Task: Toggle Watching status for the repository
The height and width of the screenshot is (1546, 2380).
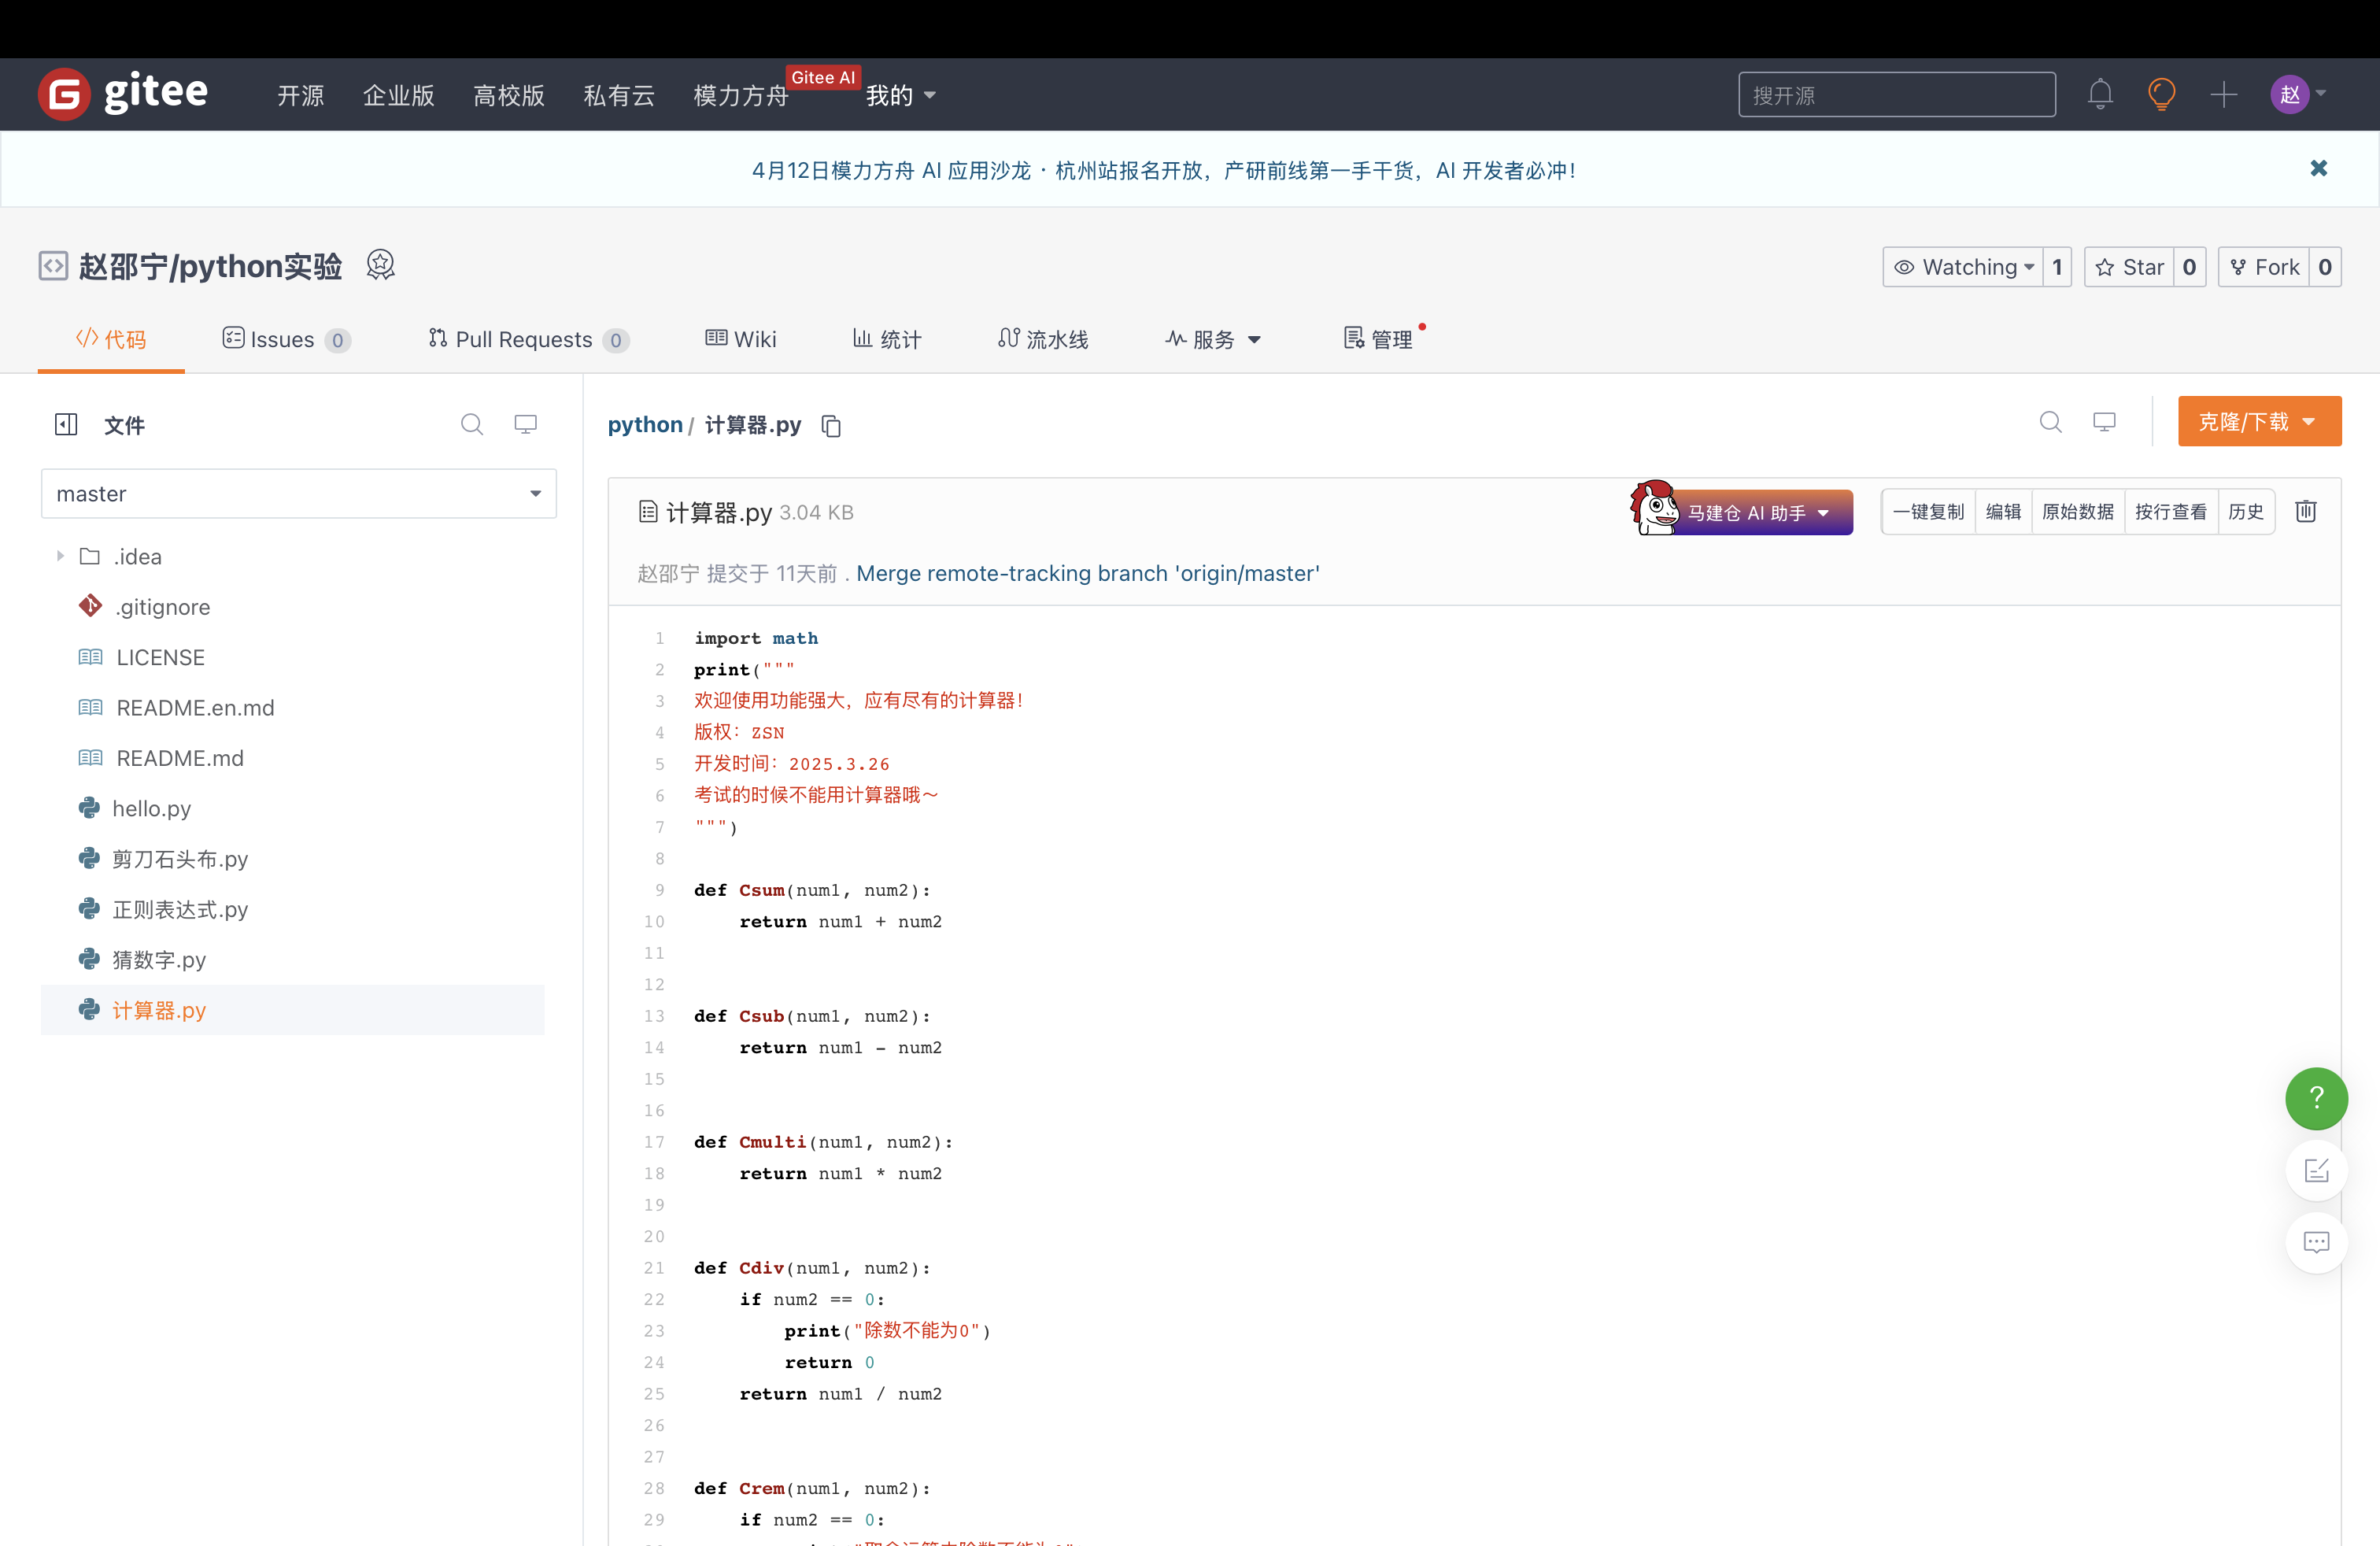Action: (1964, 267)
